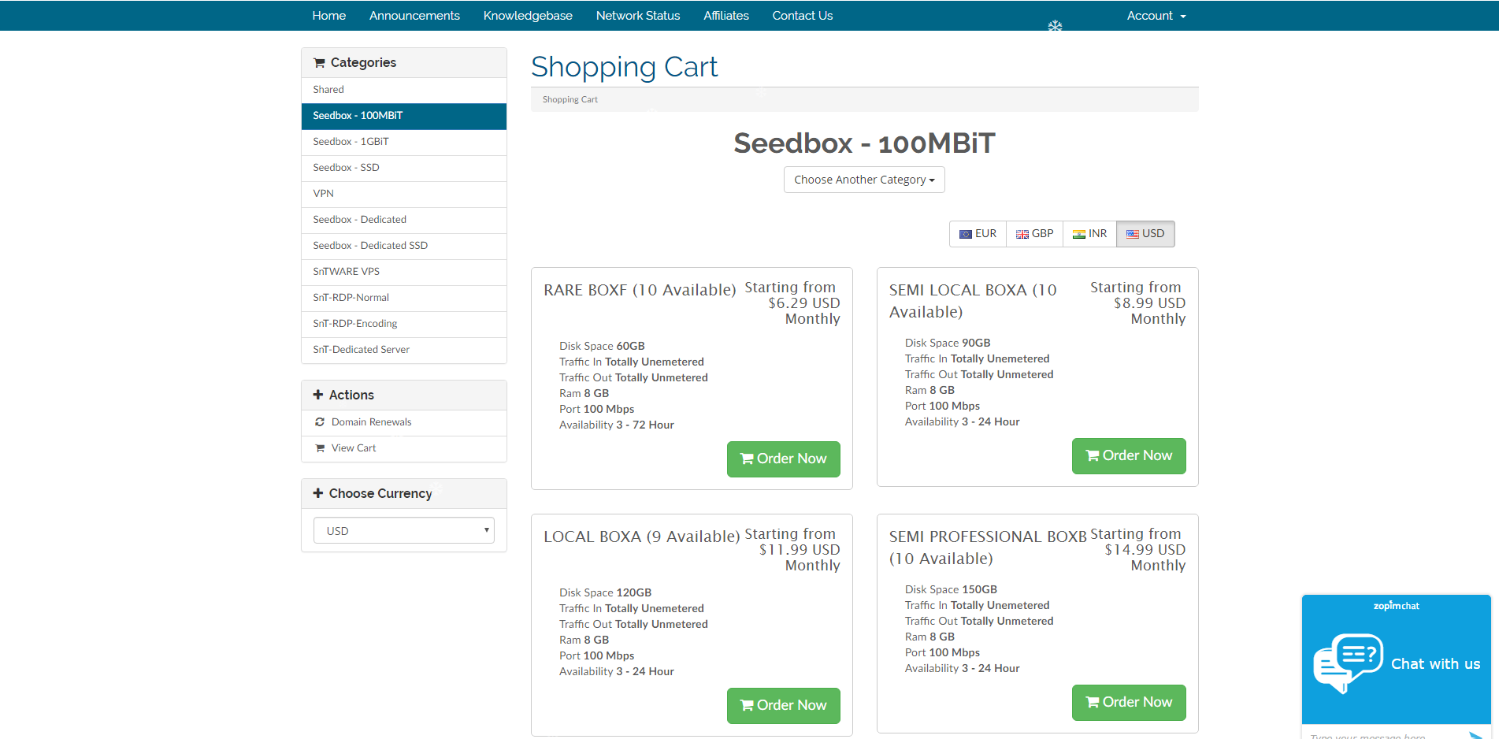This screenshot has width=1499, height=739.
Task: Open the Choose Another Category dropdown
Action: [863, 179]
